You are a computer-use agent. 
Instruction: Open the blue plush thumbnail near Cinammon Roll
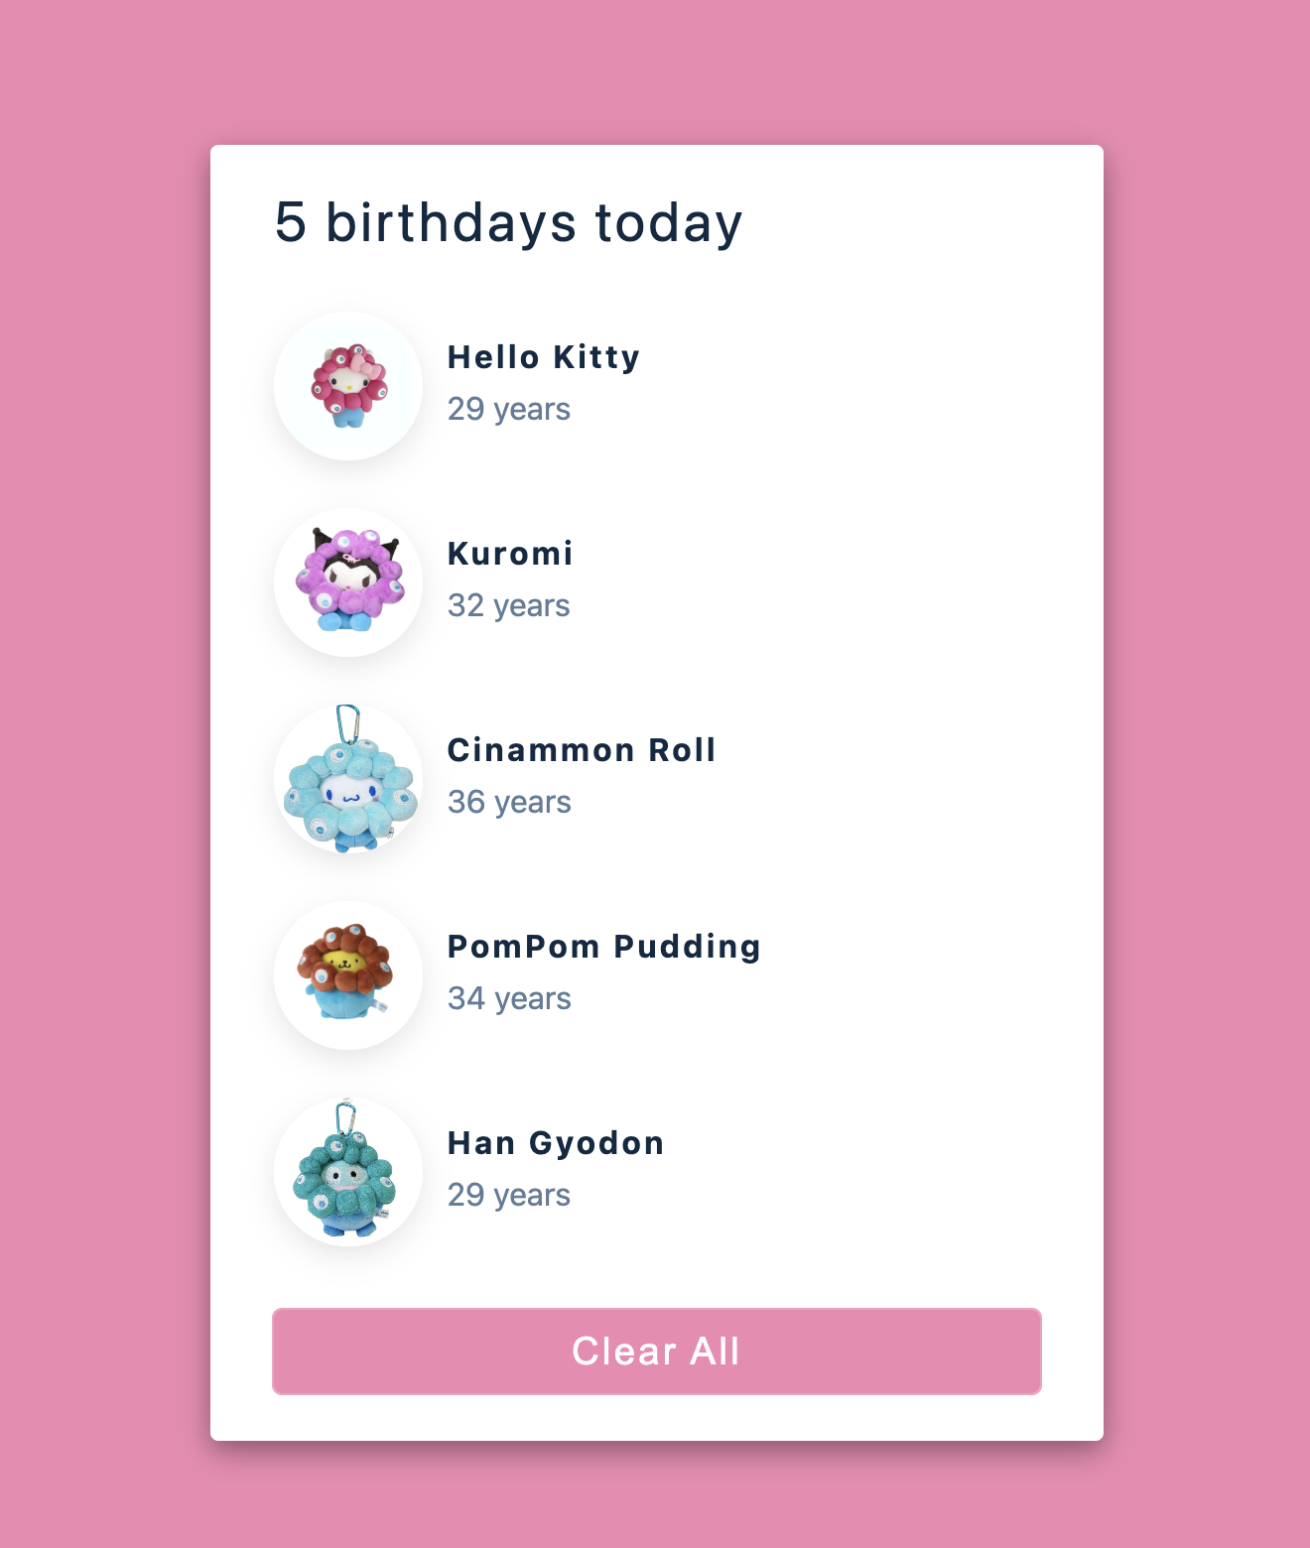(348, 778)
